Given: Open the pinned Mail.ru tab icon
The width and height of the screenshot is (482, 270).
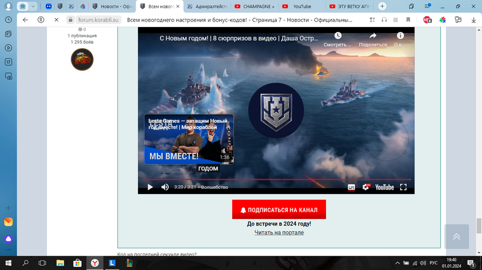Looking at the screenshot, I should (x=49, y=7).
